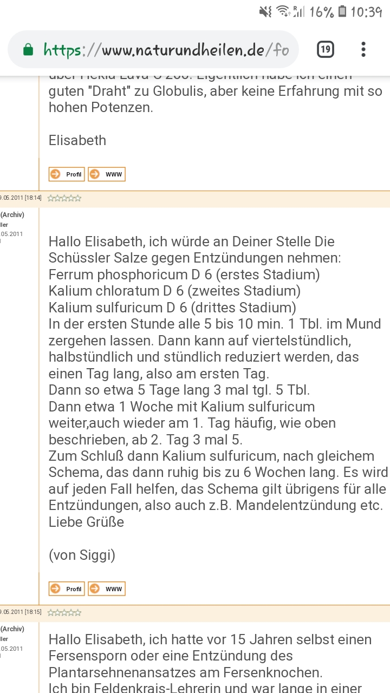Click the orange arrow on Elisabeth's Profil button

pos(55,174)
